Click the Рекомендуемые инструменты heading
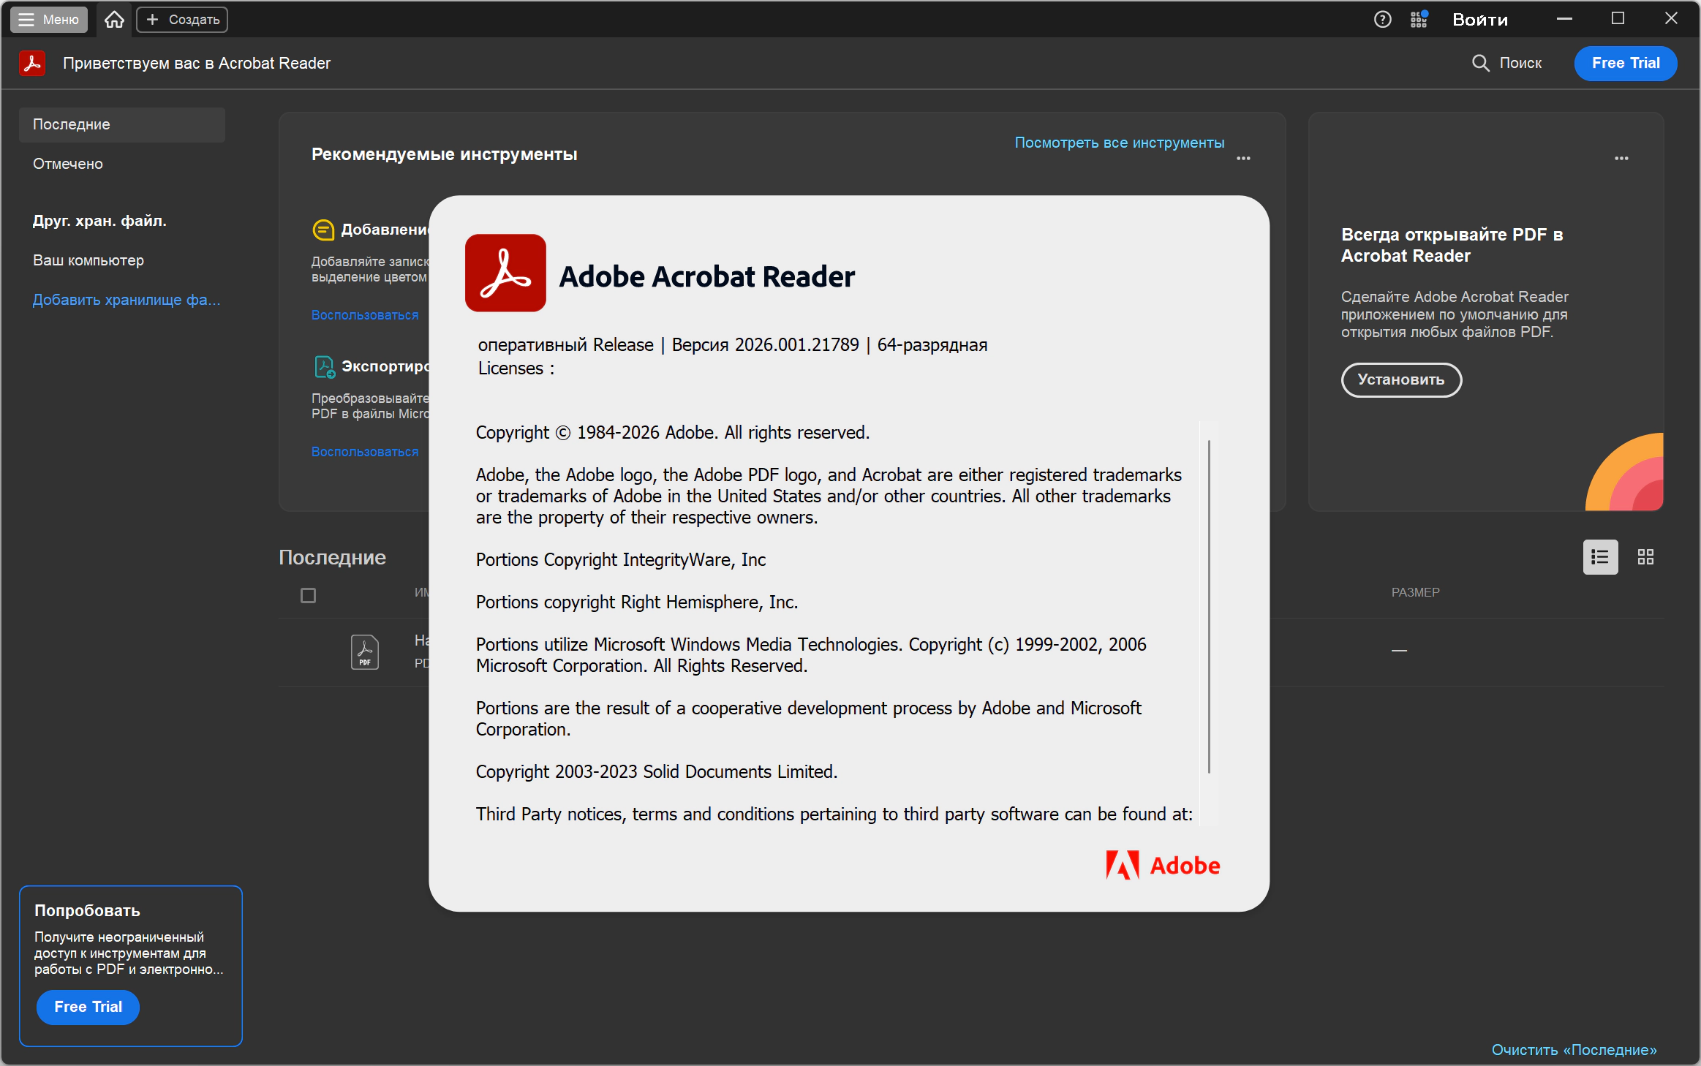Viewport: 1701px width, 1066px height. coord(445,154)
